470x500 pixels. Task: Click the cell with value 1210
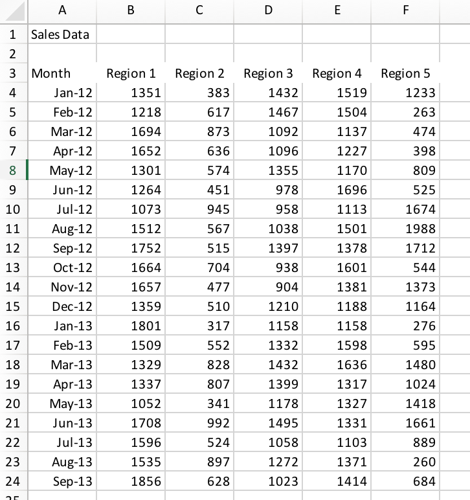point(268,306)
